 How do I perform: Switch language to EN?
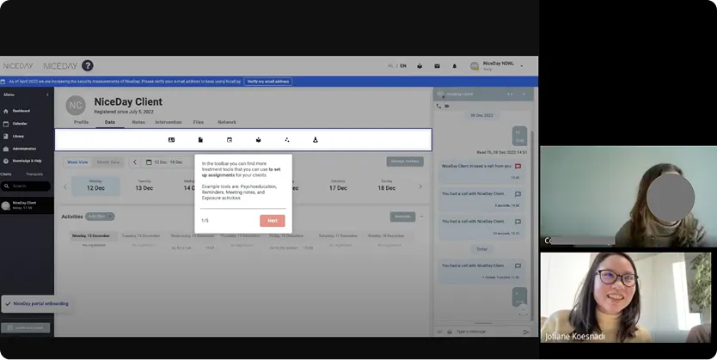[x=403, y=66]
